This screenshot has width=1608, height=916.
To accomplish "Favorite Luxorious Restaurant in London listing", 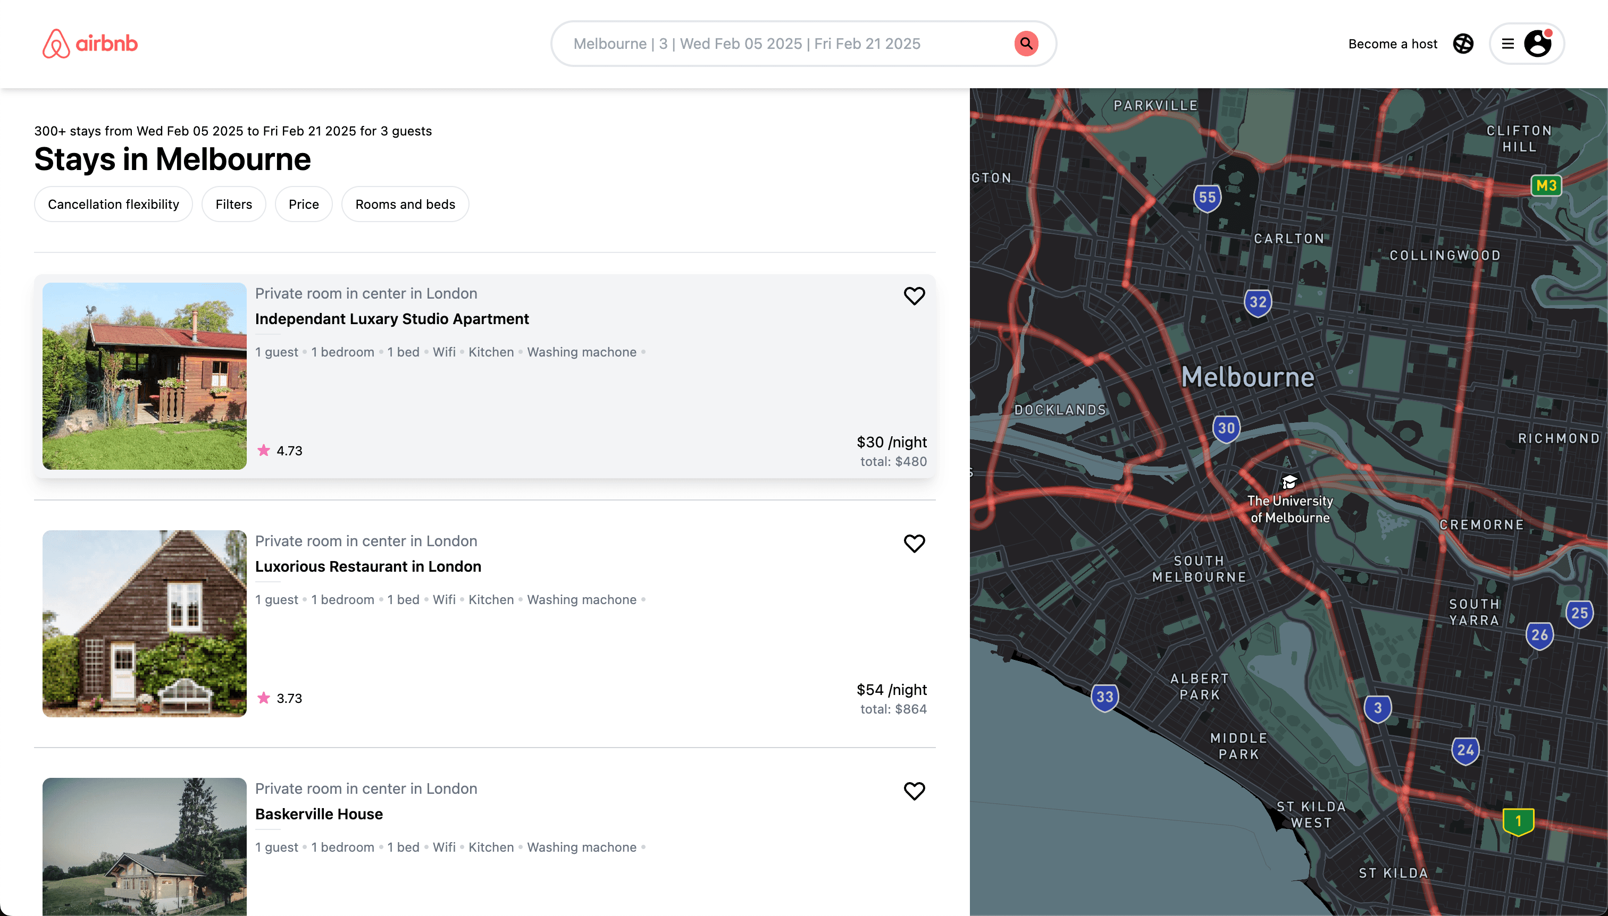I will pos(914,543).
